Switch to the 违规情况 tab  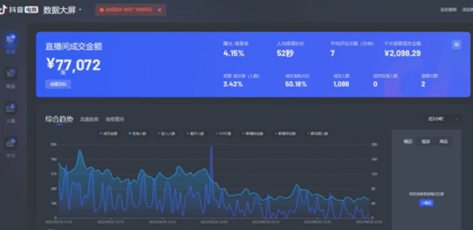click(x=115, y=120)
